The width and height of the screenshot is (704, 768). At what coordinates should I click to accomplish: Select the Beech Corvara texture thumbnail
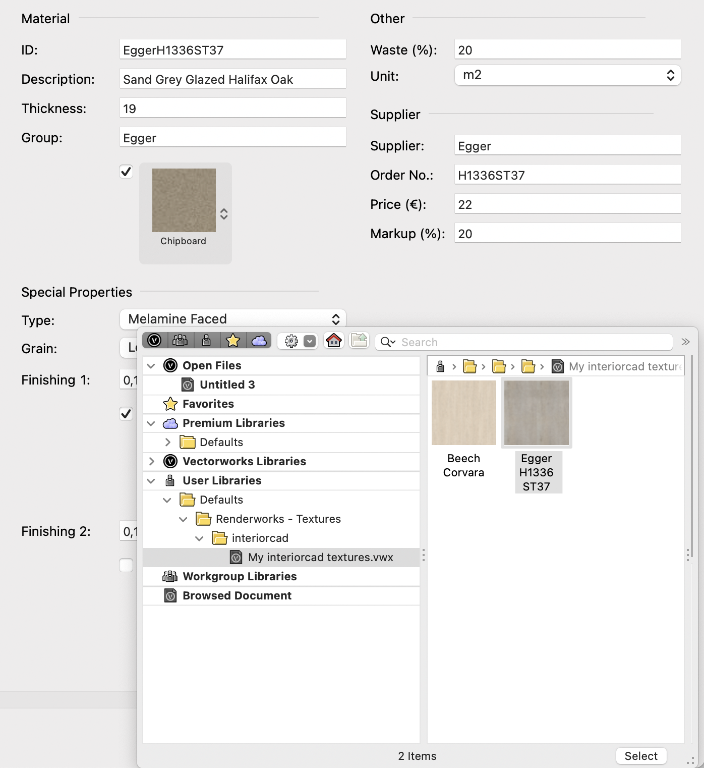coord(464,413)
